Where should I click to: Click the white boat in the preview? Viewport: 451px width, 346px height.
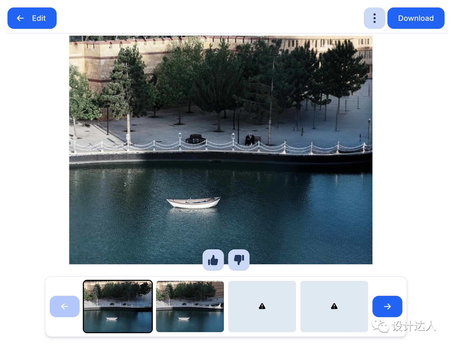pyautogui.click(x=194, y=203)
